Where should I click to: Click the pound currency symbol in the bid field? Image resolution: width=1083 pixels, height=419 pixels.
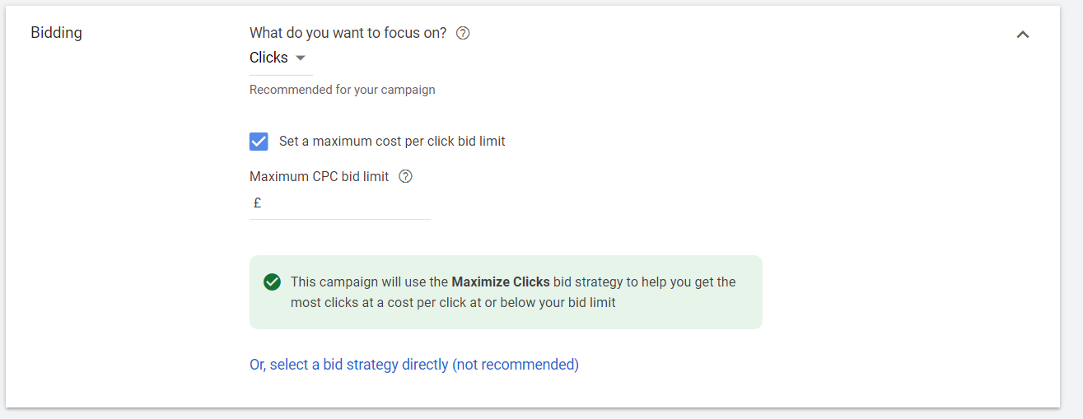click(257, 203)
